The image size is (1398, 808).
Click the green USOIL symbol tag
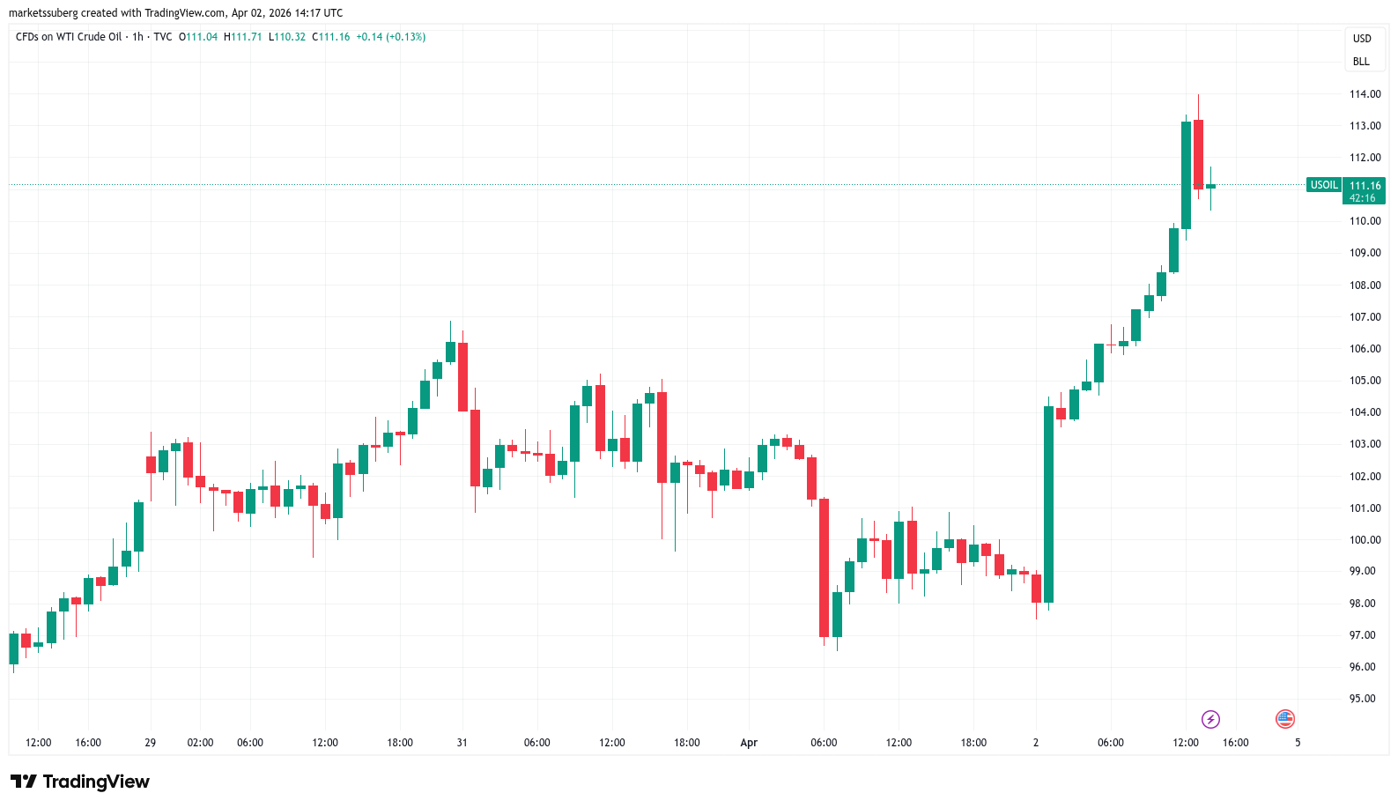[1323, 185]
